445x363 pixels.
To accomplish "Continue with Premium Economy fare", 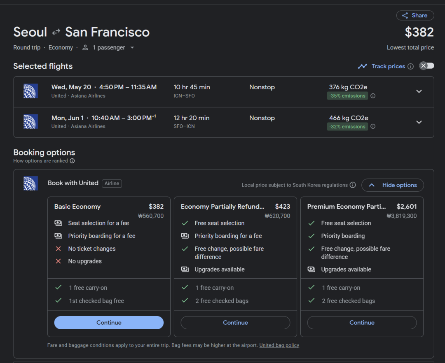I will [x=362, y=323].
